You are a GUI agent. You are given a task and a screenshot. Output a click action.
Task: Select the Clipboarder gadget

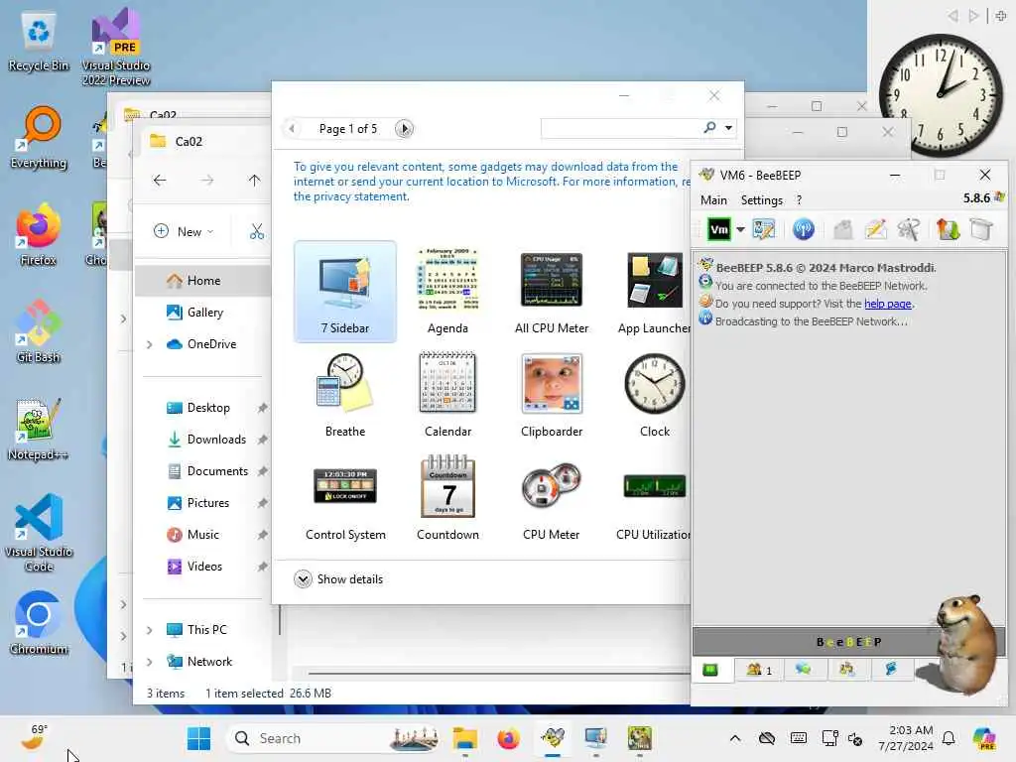pos(552,395)
